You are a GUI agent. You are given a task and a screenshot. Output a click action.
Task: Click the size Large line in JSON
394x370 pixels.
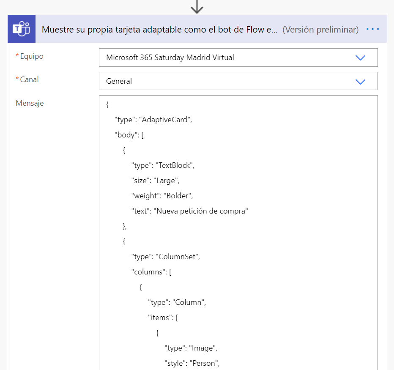coord(155,181)
